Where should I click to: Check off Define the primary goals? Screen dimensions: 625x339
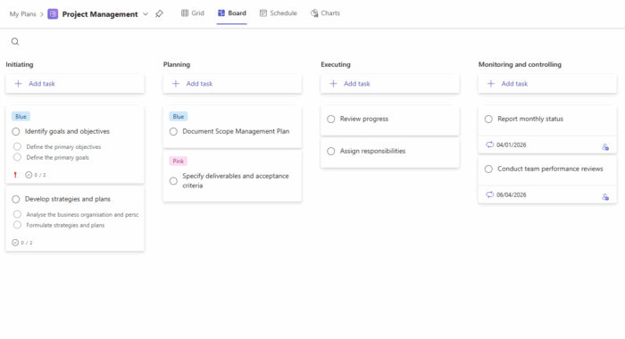click(17, 157)
